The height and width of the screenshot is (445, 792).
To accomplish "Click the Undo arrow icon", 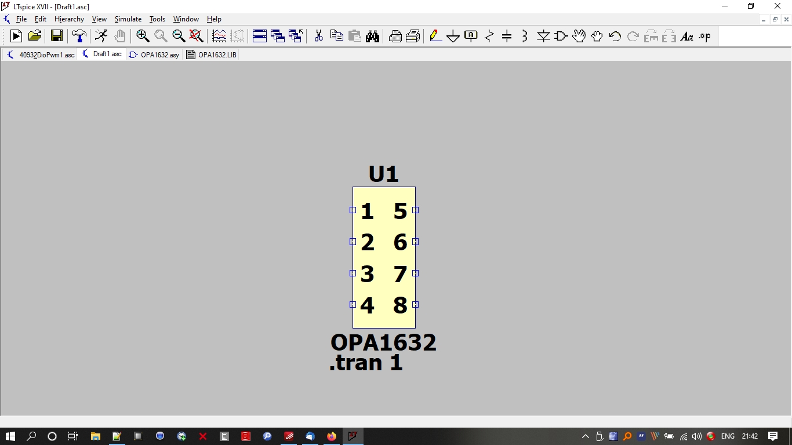I will [x=615, y=37].
